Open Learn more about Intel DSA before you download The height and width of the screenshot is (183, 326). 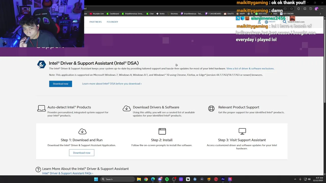click(112, 84)
